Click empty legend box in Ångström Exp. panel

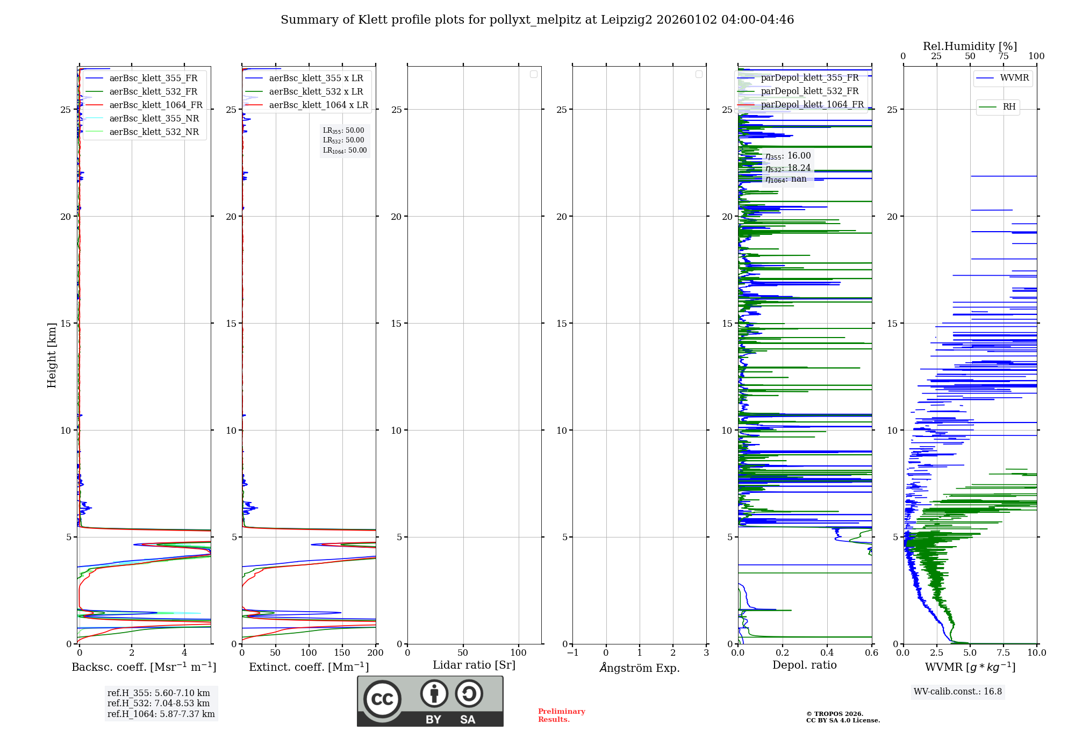699,74
